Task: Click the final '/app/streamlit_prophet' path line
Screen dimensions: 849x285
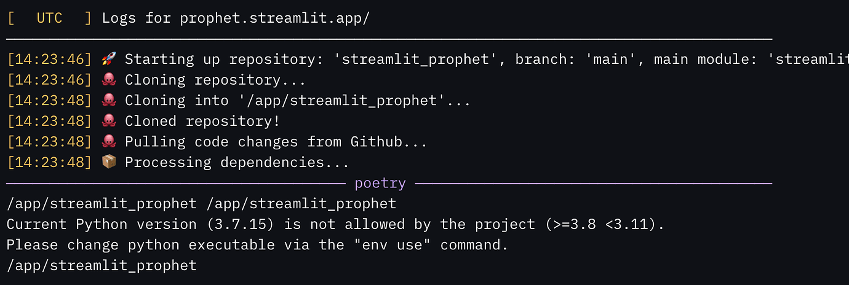Action: [x=102, y=265]
